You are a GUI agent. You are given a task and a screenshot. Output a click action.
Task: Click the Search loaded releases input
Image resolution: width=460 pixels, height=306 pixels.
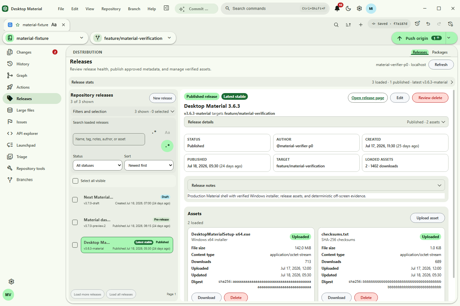tap(109, 139)
